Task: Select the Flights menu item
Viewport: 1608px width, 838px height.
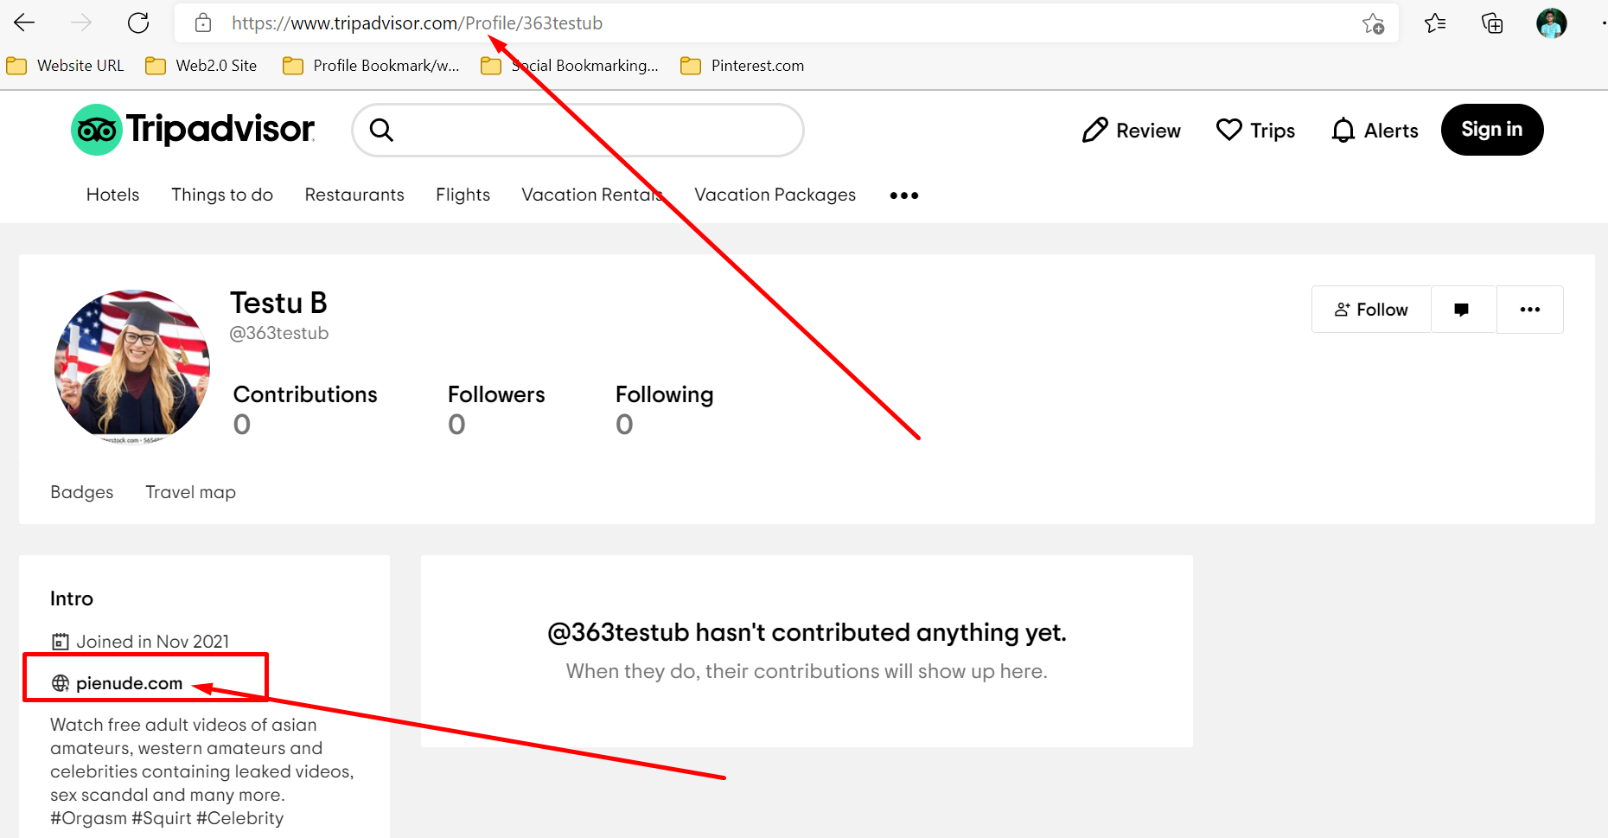Action: (463, 195)
